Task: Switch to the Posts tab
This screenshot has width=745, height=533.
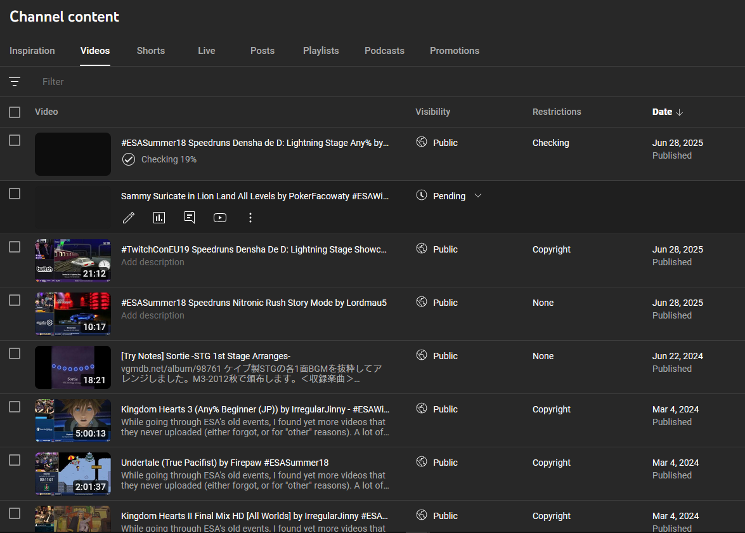Action: click(x=262, y=51)
